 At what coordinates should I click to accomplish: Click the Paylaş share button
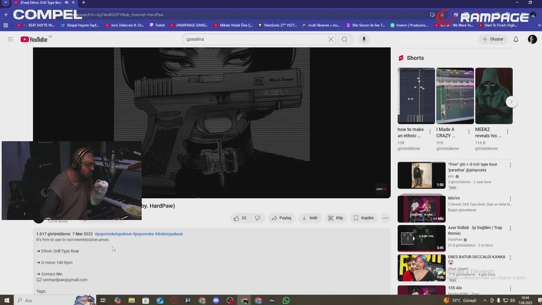(282, 218)
